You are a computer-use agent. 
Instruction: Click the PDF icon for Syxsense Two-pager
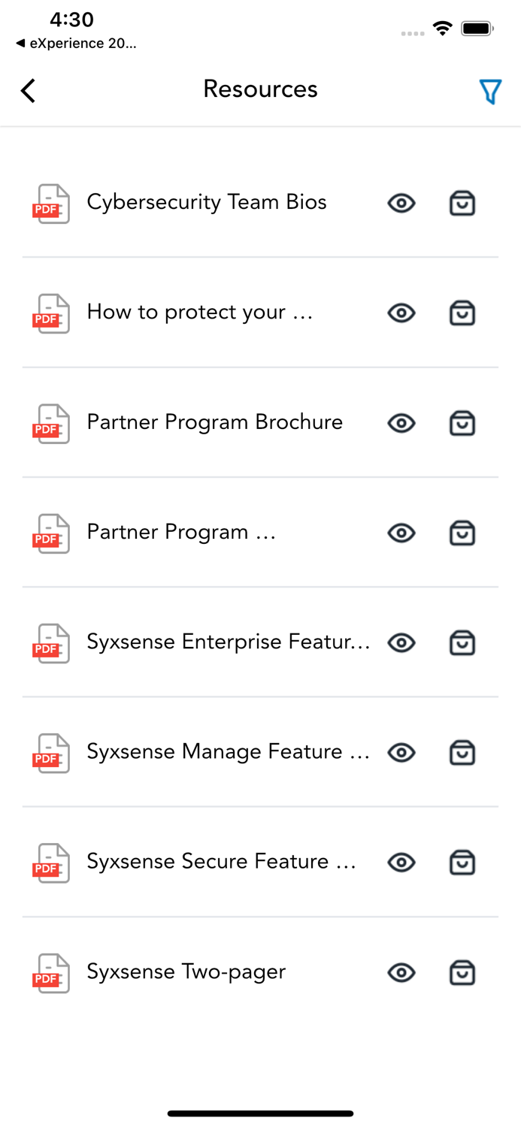click(50, 972)
